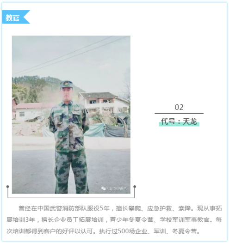Select the 代号：天龙 code name text
Screen dimensions: 229x243
pos(179,121)
